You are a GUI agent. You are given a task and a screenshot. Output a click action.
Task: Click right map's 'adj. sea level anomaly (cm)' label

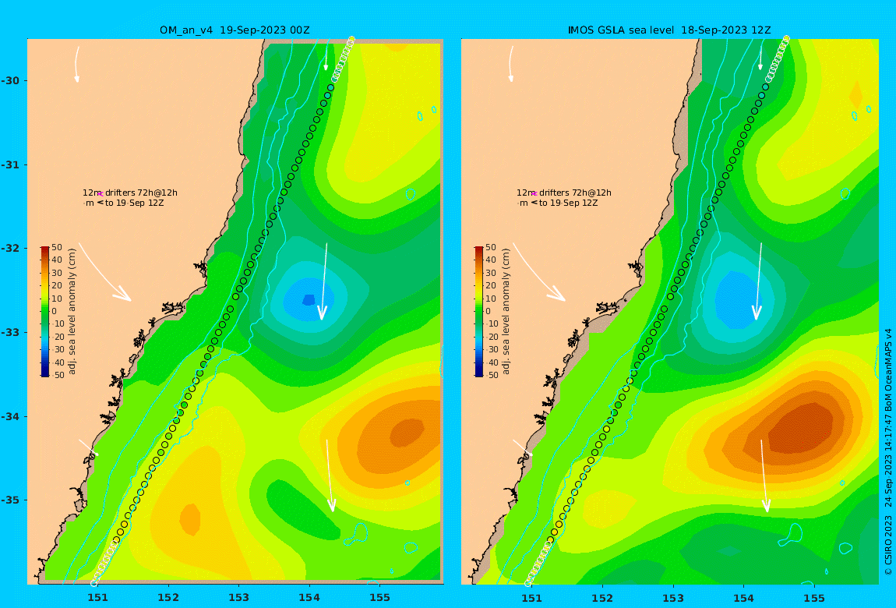click(x=506, y=312)
